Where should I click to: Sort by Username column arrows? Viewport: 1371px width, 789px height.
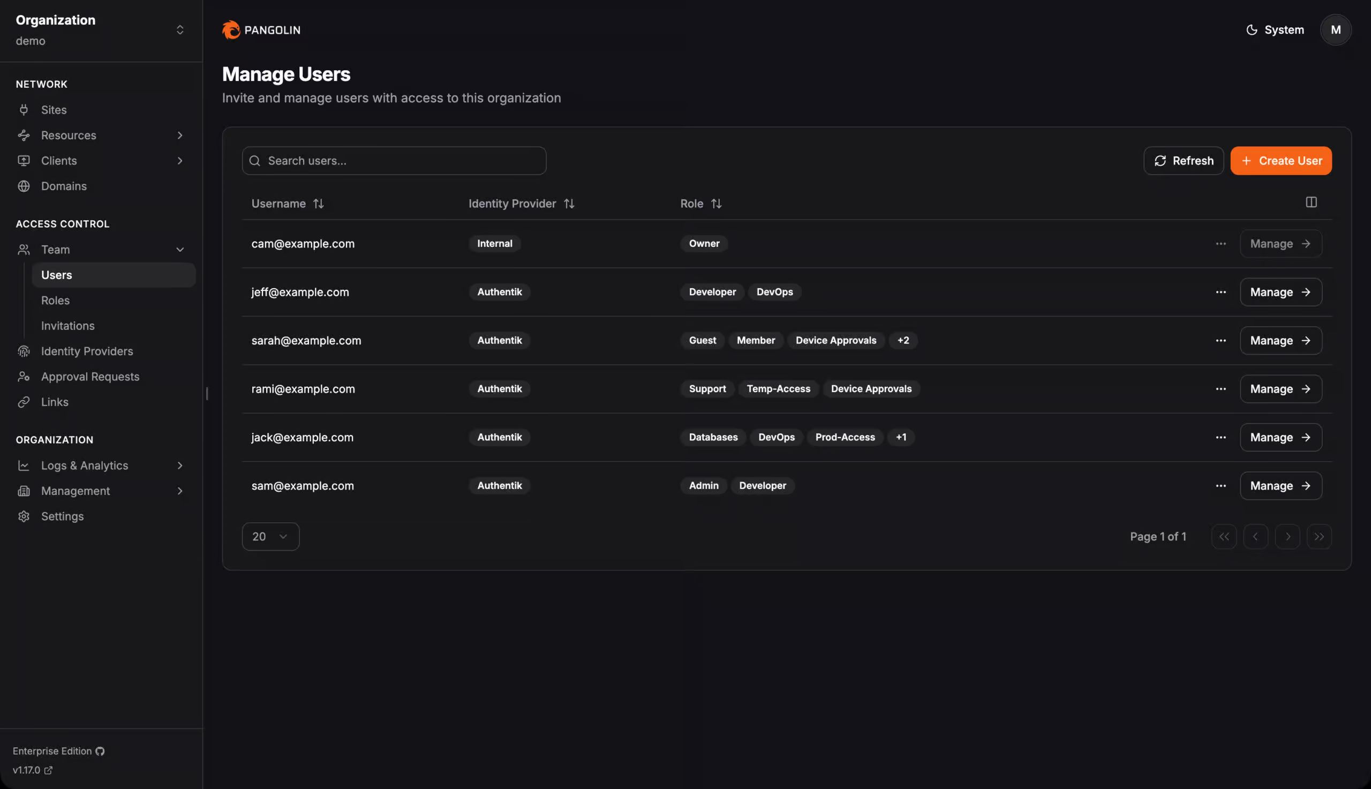pyautogui.click(x=319, y=204)
